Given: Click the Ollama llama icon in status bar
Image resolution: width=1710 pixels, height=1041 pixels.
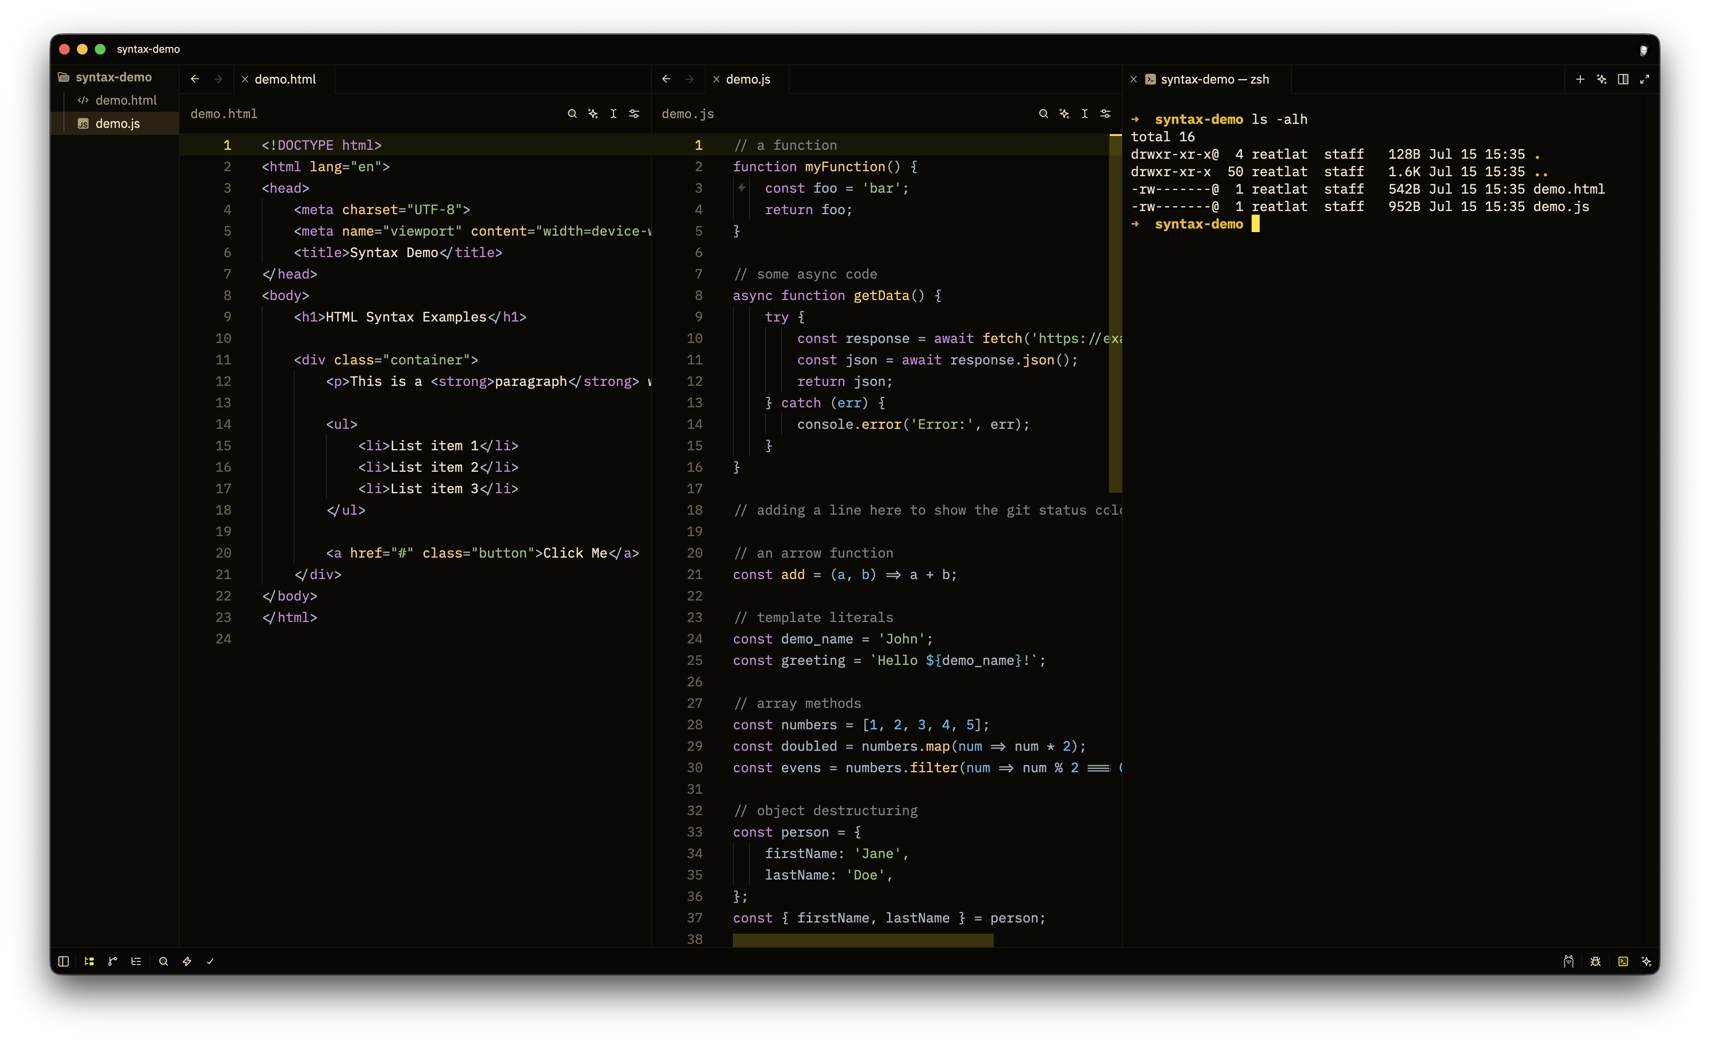Looking at the screenshot, I should tap(1568, 961).
